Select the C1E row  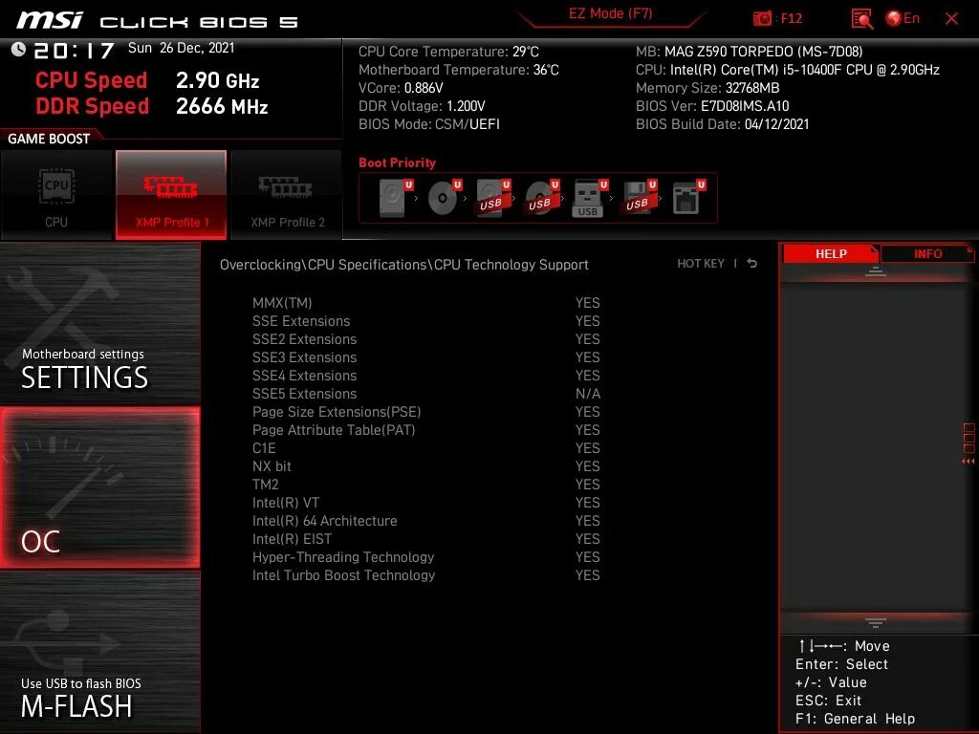425,447
